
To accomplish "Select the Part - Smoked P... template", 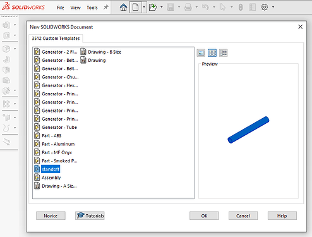I will (56, 161).
